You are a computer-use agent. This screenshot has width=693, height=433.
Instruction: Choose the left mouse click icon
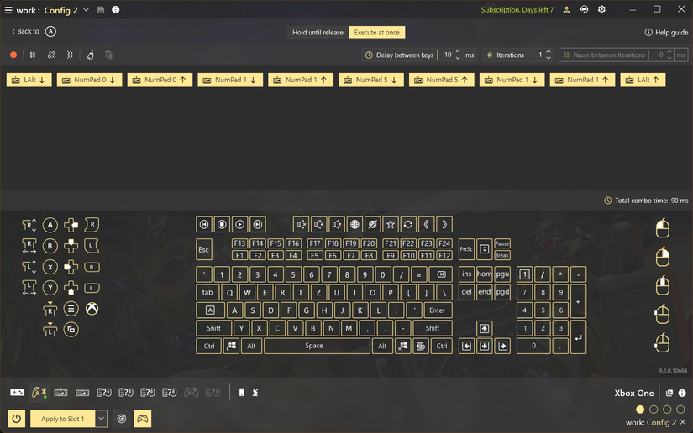point(662,228)
